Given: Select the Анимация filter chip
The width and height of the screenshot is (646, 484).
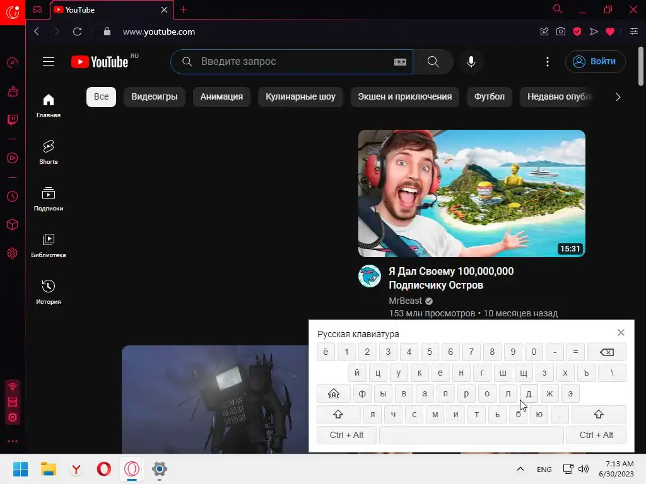Looking at the screenshot, I should [x=221, y=96].
